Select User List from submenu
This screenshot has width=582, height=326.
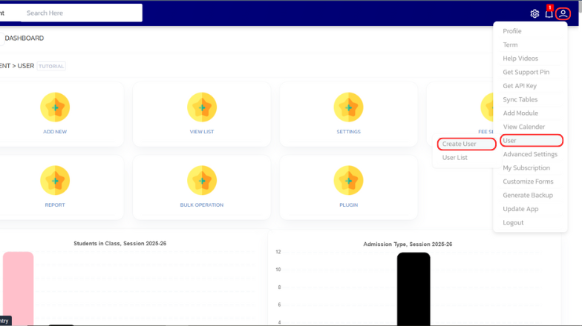(x=455, y=158)
